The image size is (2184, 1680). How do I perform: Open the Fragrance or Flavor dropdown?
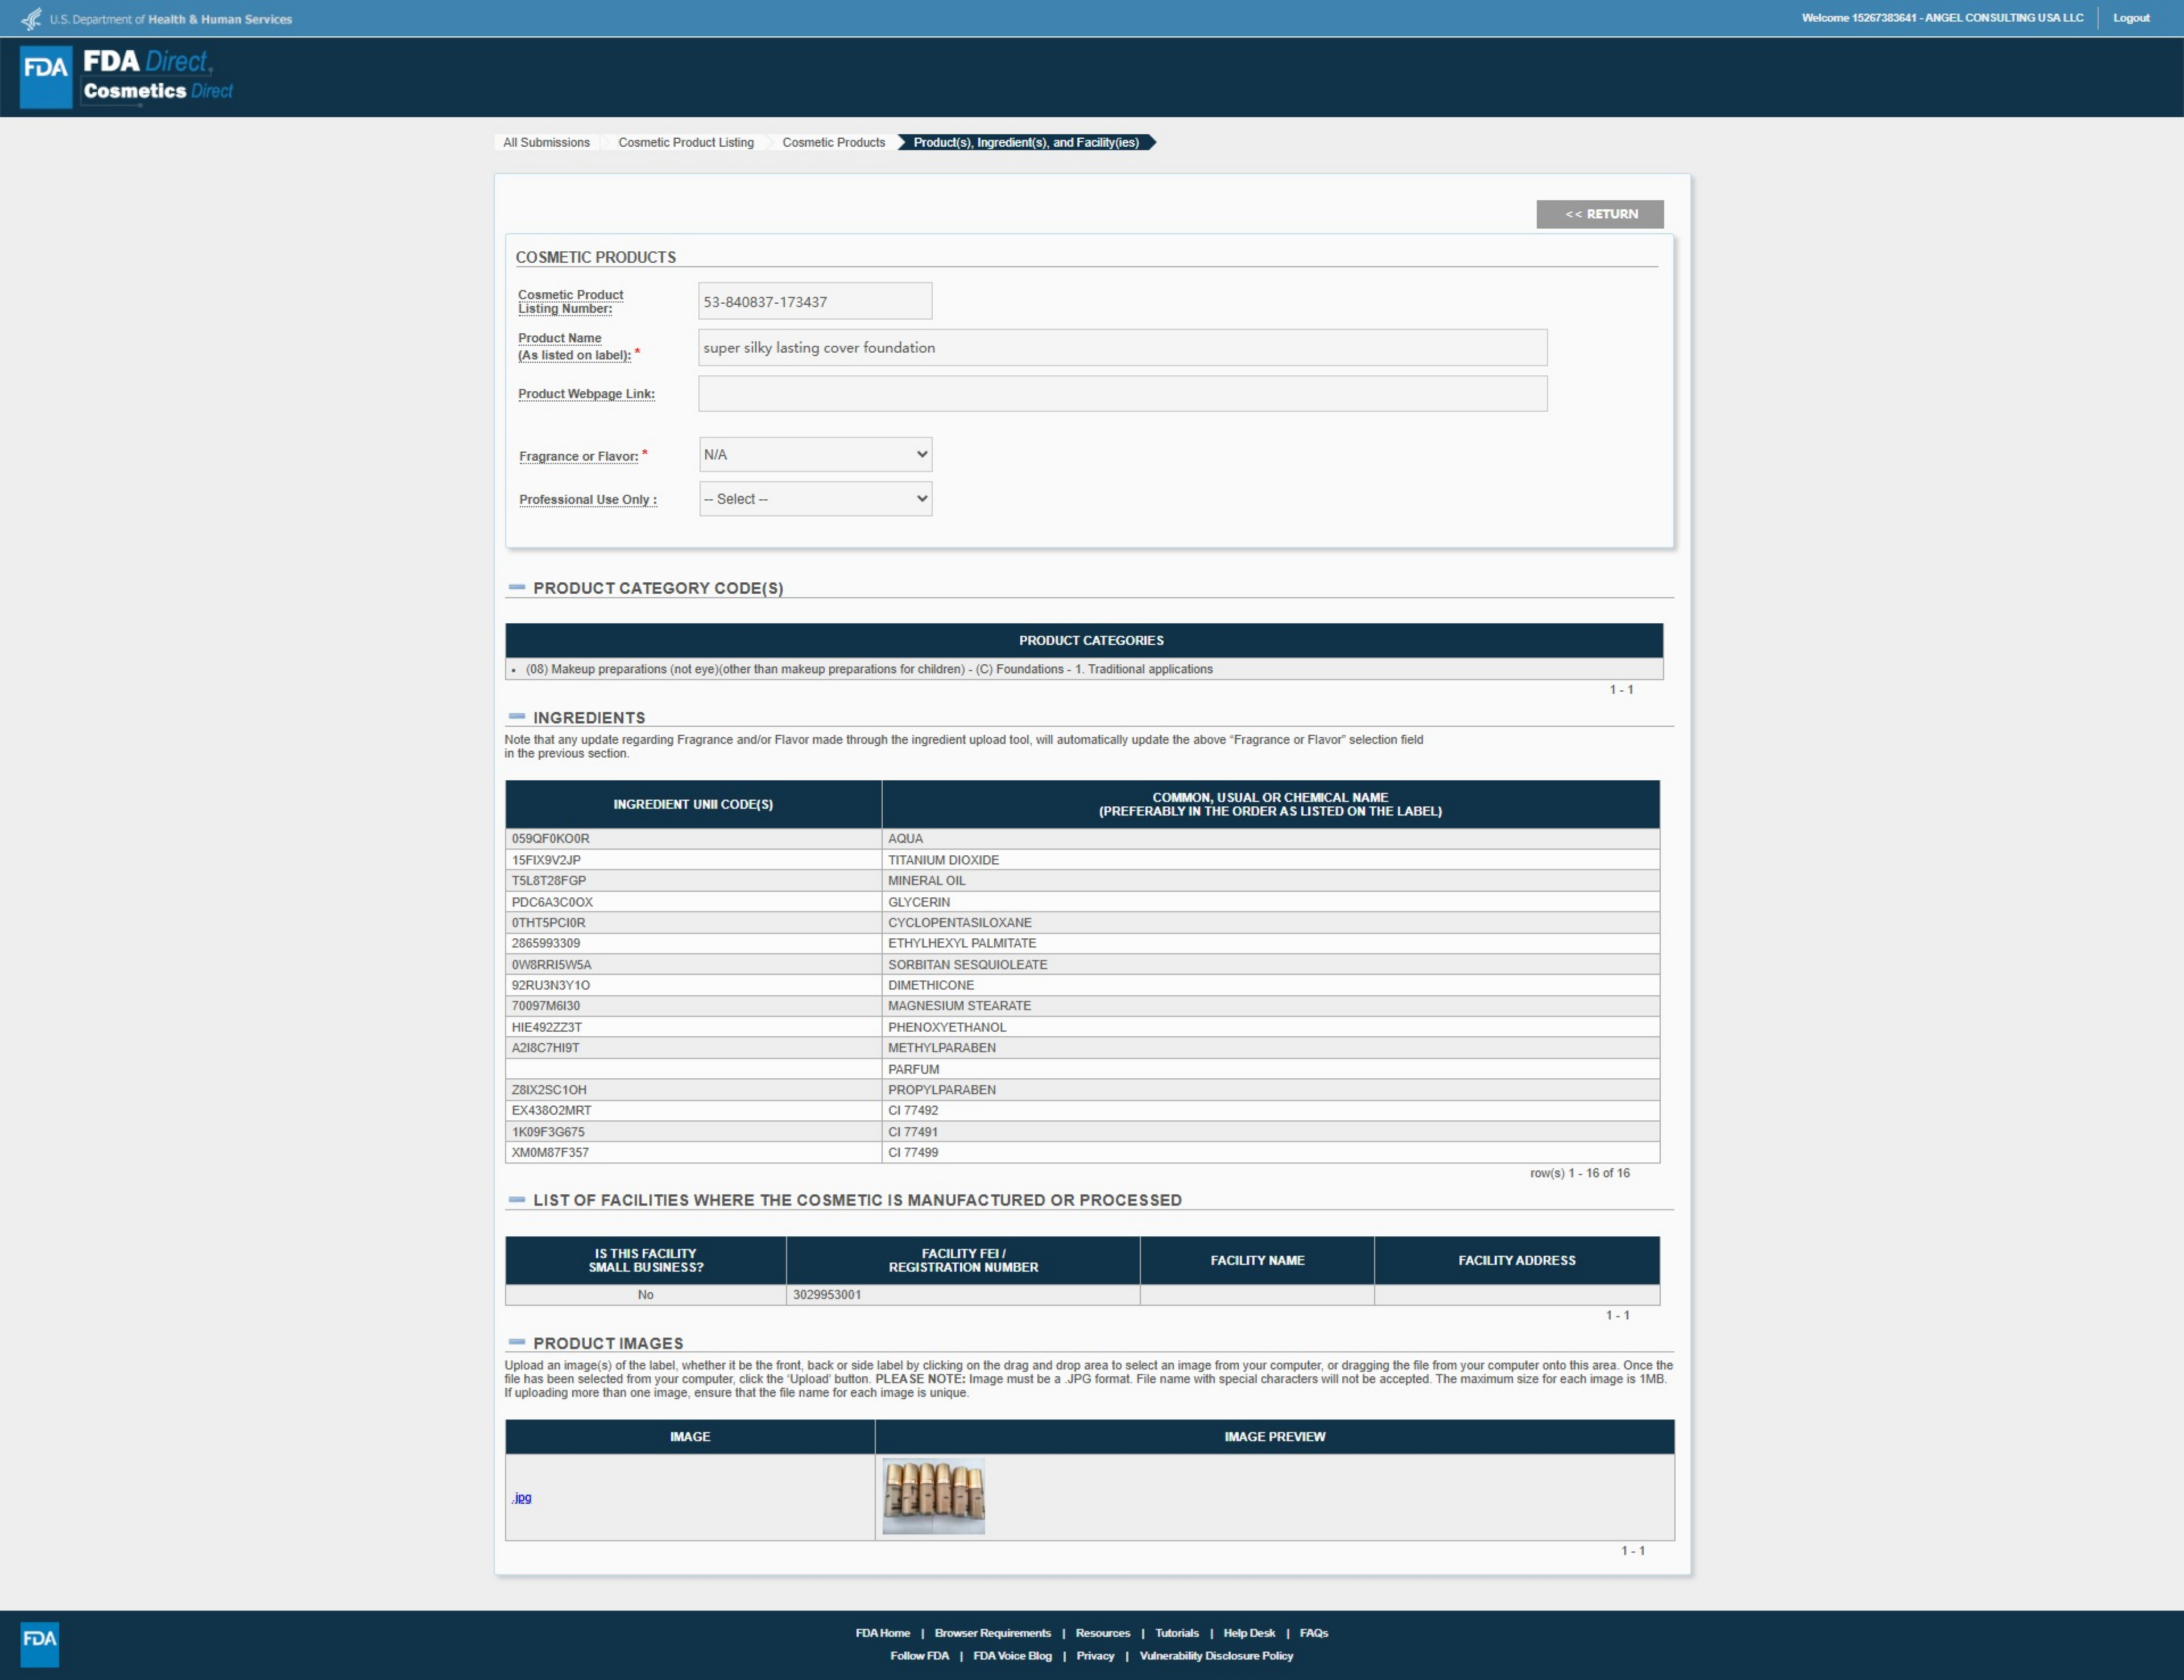815,455
